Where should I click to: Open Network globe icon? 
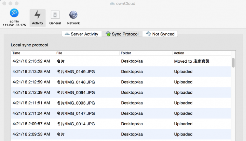coord(73,15)
